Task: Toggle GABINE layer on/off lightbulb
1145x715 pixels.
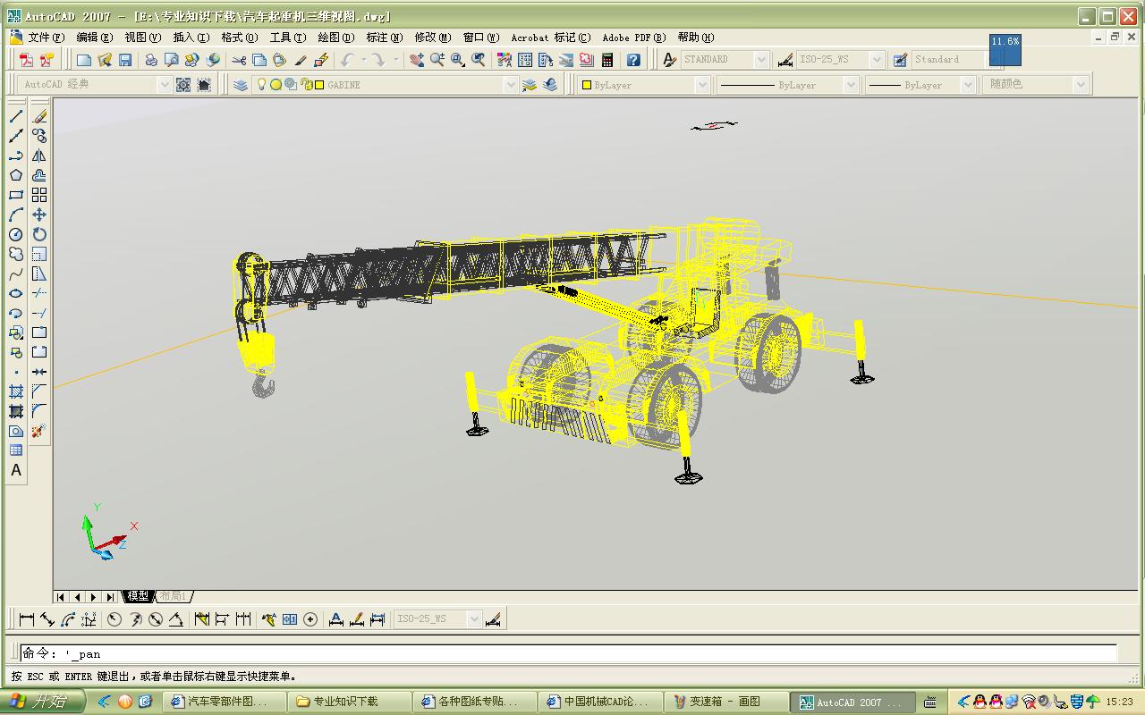Action: point(262,85)
